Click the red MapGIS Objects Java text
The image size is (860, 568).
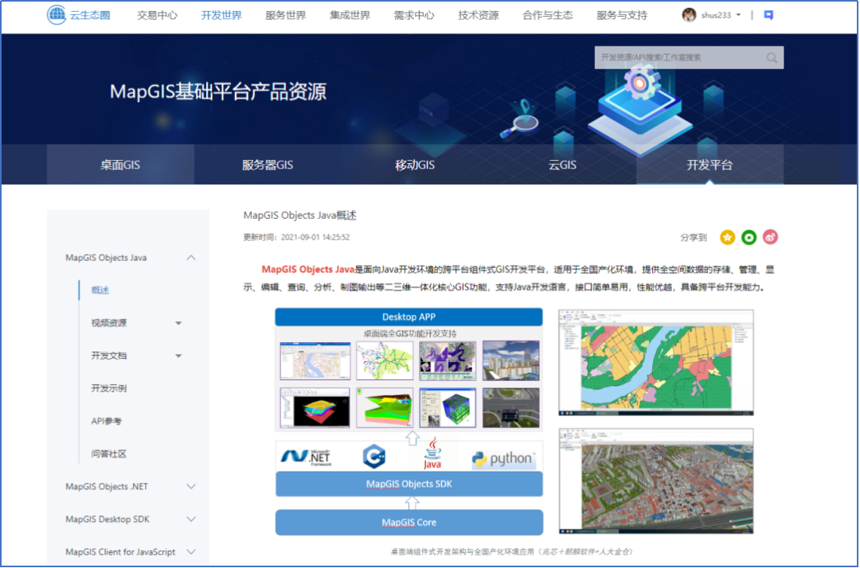[x=307, y=270]
